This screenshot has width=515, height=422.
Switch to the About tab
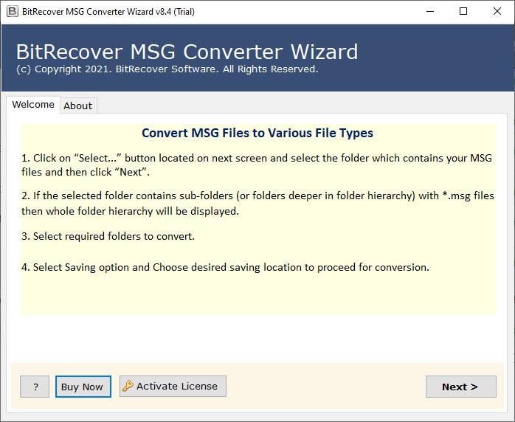78,106
